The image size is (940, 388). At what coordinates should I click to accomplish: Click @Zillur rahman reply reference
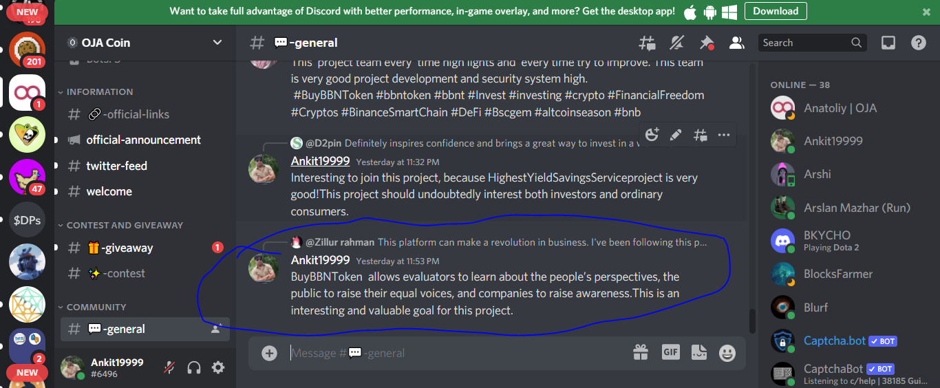pos(340,242)
